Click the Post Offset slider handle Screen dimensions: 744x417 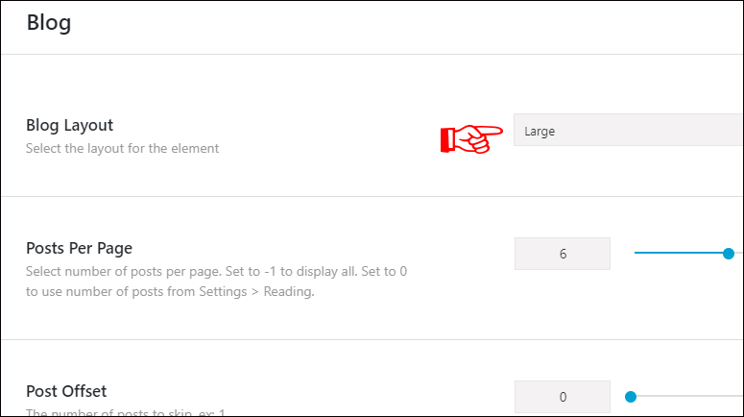click(x=631, y=397)
